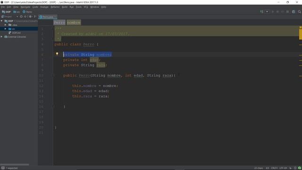302x170 pixels.
Task: Open the Window menu
Action: [94, 7]
